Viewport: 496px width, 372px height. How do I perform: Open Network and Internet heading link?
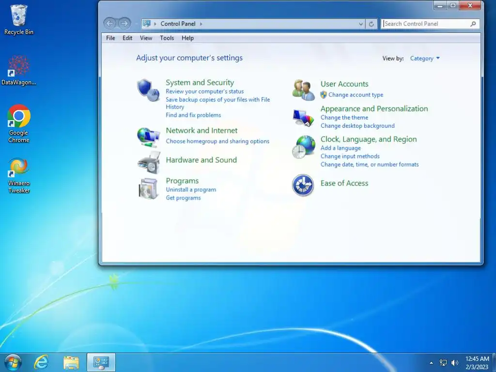point(201,130)
